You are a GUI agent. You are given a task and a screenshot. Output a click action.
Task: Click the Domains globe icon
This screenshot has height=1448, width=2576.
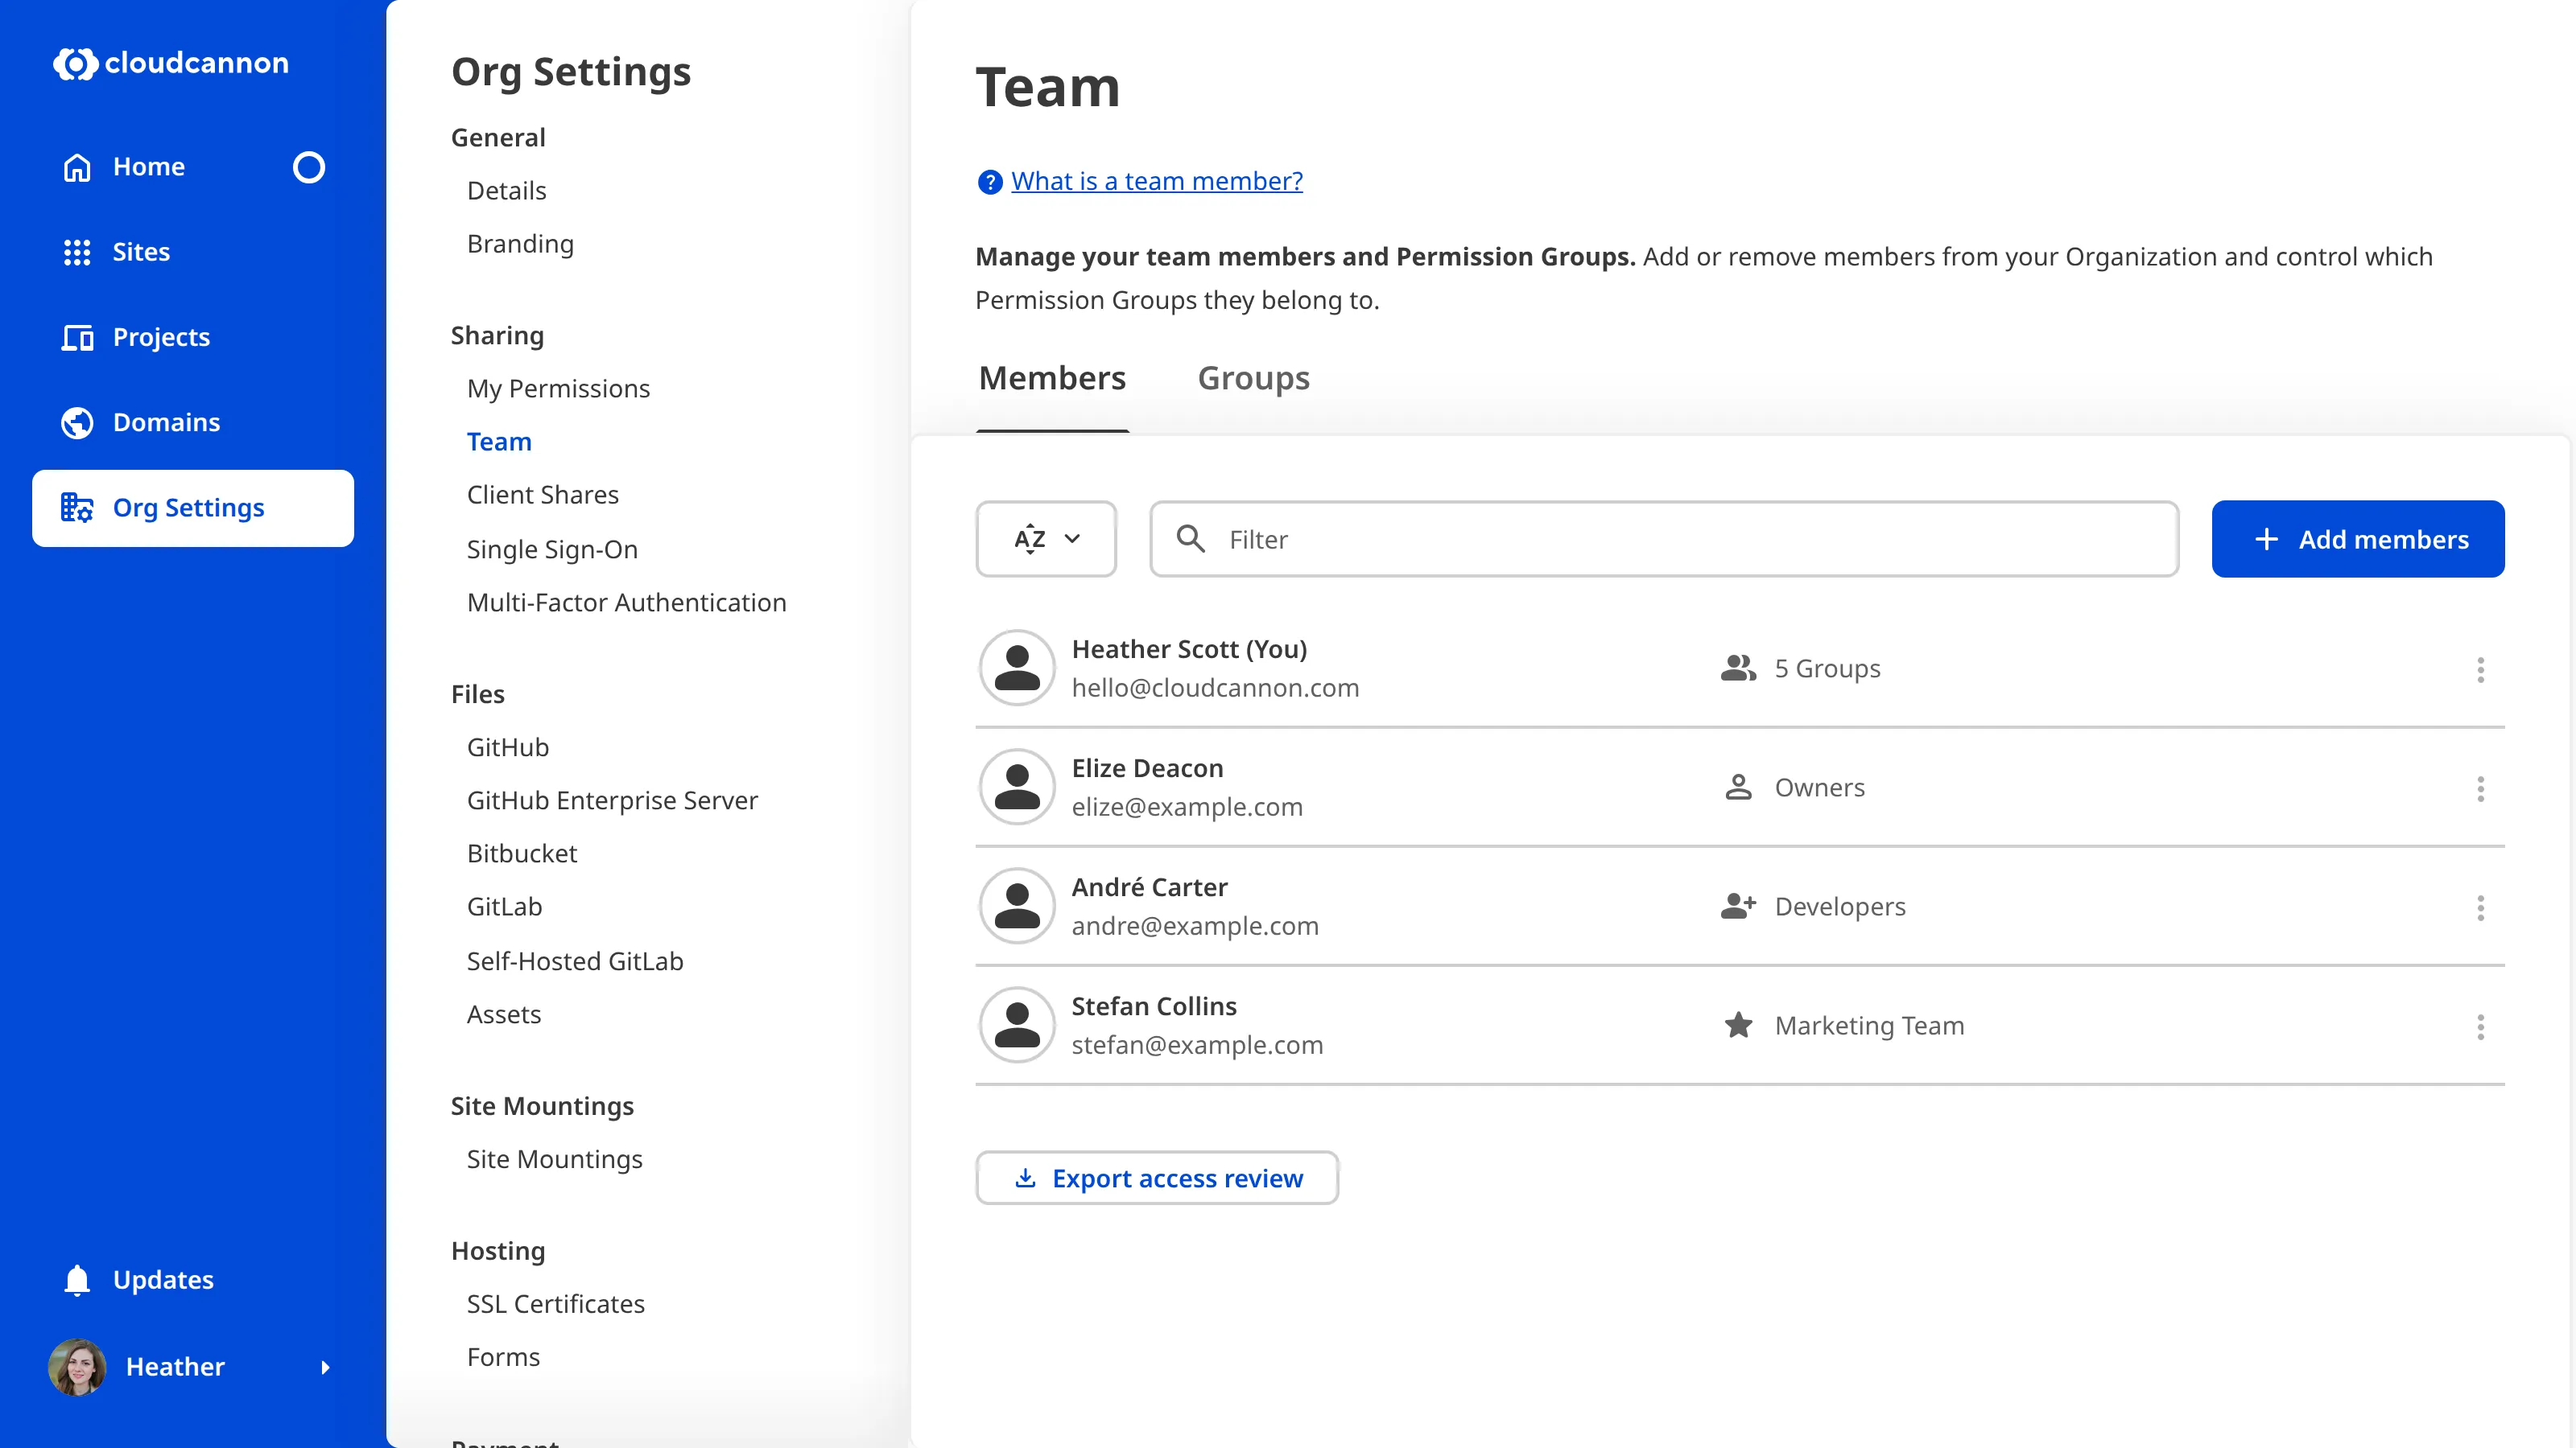(77, 422)
